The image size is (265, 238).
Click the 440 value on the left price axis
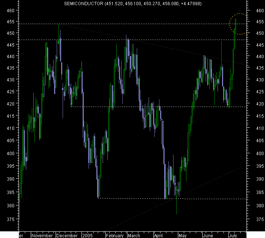click(x=10, y=56)
